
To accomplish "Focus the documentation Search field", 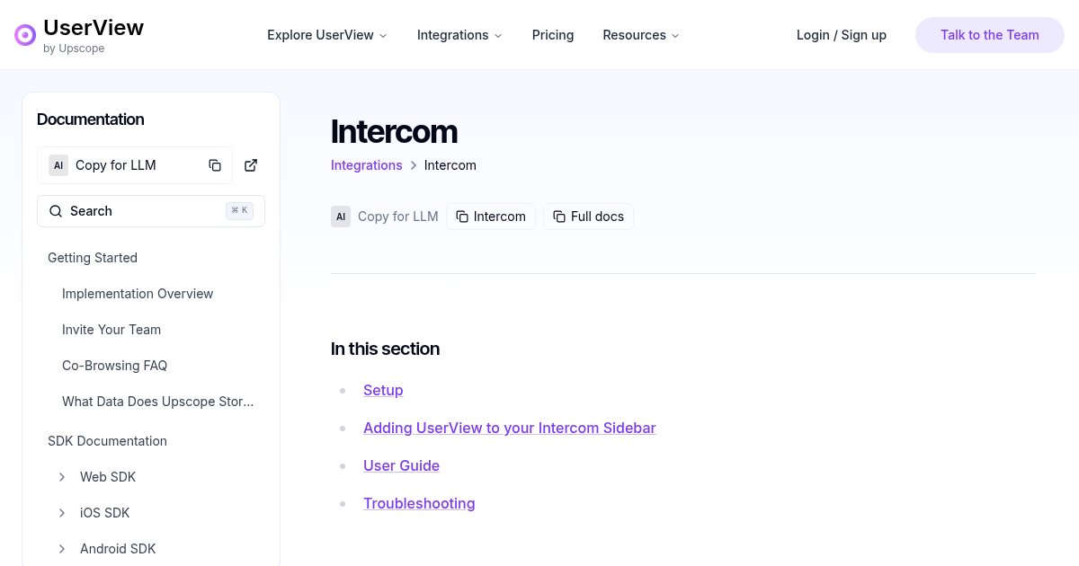I will pos(151,211).
